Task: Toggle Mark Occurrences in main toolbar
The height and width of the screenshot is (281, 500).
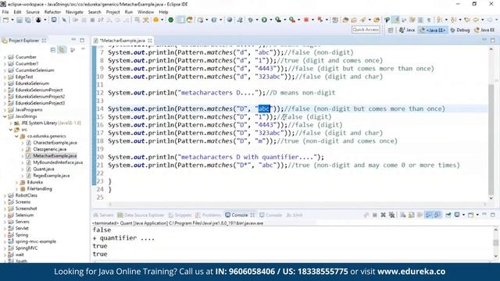Action: tap(396, 20)
